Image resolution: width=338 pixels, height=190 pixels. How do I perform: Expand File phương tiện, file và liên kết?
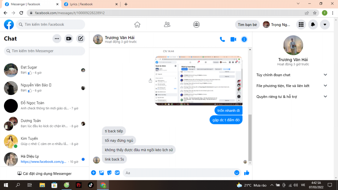292,86
